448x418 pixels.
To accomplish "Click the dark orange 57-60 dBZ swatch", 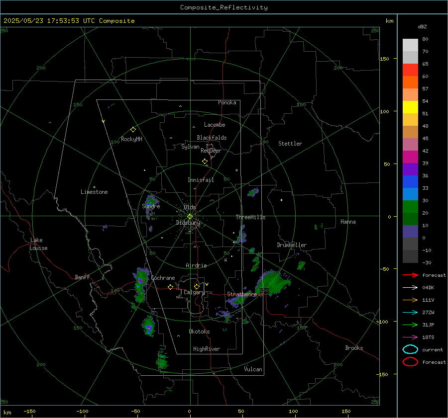I will point(410,82).
